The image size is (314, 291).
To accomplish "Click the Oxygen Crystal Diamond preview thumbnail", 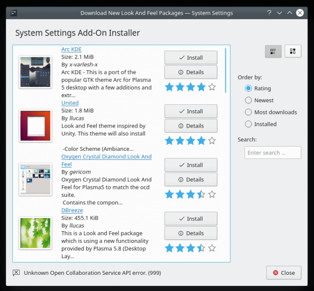I will pos(35,179).
